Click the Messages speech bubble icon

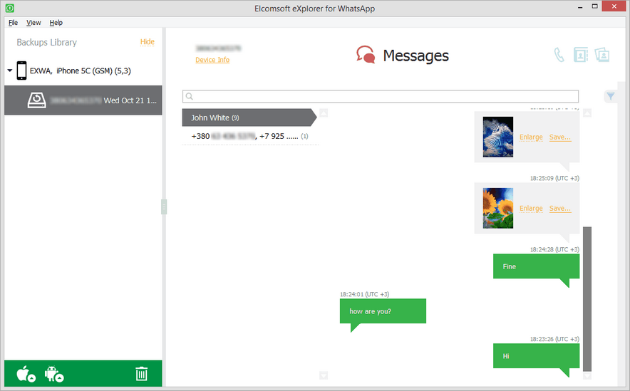(366, 55)
